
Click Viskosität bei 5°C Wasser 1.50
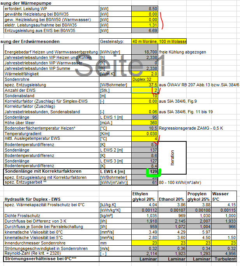pos(224,237)
